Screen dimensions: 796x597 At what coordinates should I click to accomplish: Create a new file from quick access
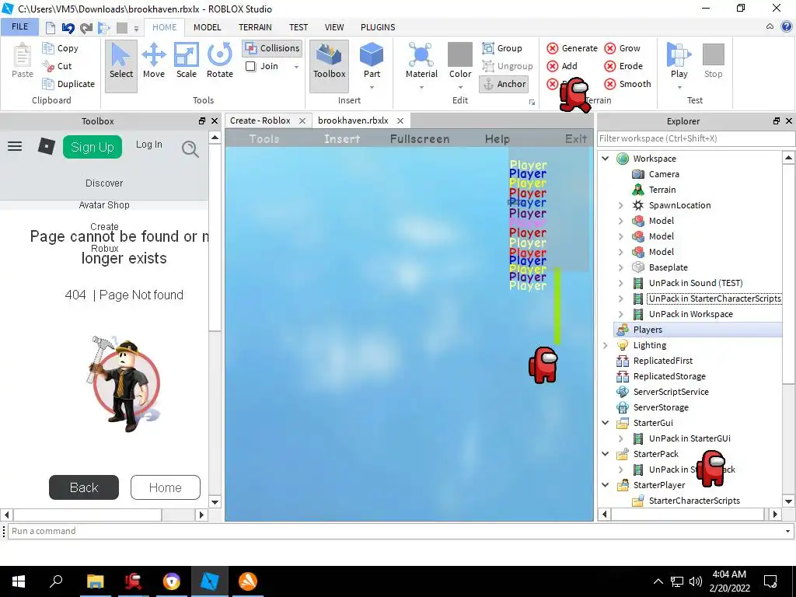(51, 27)
